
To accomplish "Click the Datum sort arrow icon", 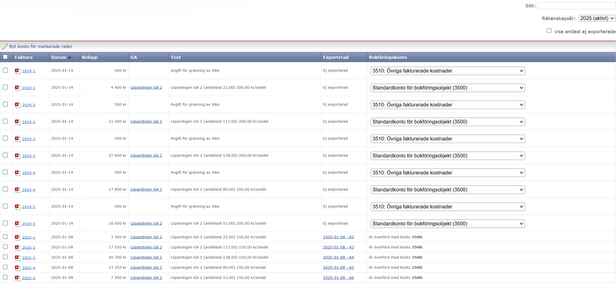I will click(70, 58).
